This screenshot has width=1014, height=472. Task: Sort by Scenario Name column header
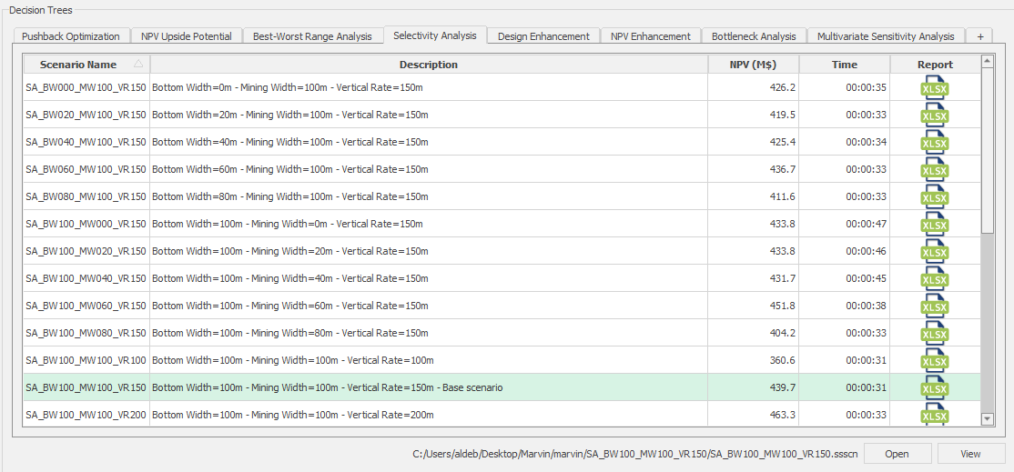point(86,65)
